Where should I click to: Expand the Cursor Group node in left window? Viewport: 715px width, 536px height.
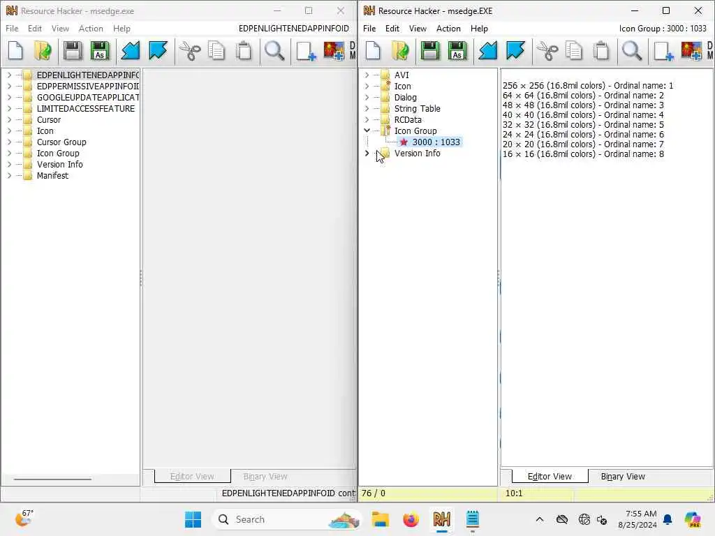pyautogui.click(x=9, y=142)
